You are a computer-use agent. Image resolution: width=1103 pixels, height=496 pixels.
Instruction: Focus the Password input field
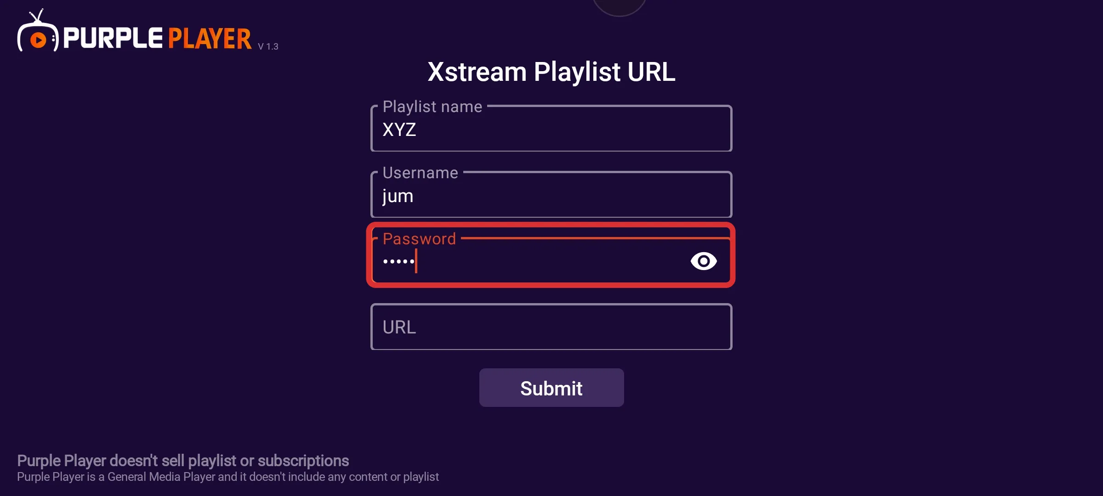[551, 261]
